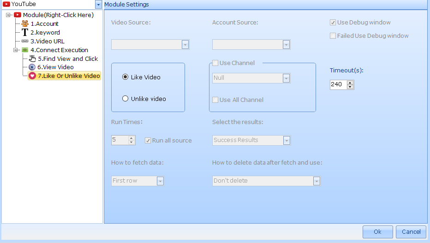
Task: Click the View Video eye icon
Action: [32, 67]
